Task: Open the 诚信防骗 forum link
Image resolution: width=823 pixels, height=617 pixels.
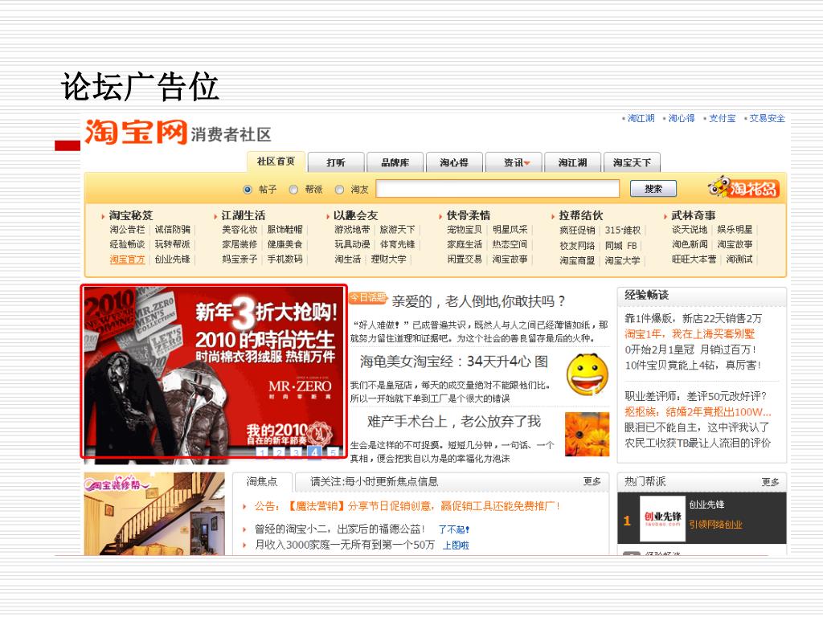Action: coord(173,230)
